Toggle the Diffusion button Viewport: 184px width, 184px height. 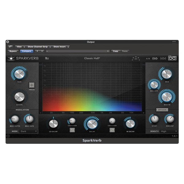pos(162,109)
